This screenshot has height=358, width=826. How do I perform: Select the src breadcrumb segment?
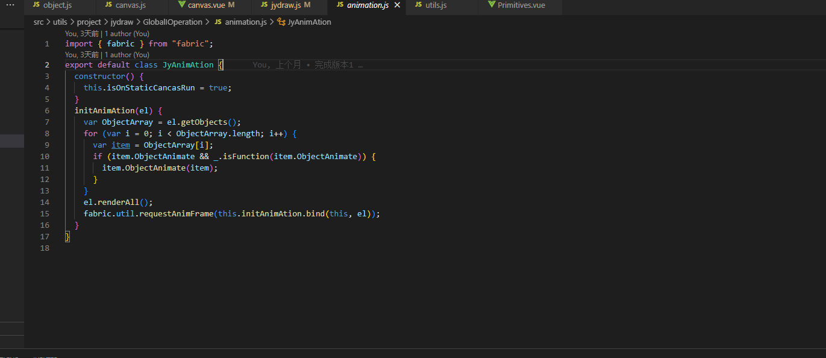point(39,22)
